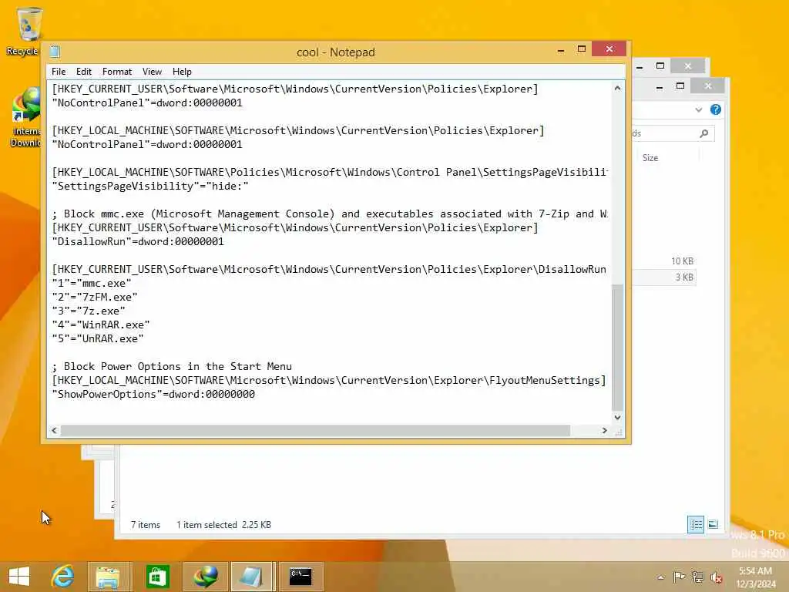Image resolution: width=789 pixels, height=592 pixels.
Task: Click the Size column header in Explorer
Action: point(650,157)
